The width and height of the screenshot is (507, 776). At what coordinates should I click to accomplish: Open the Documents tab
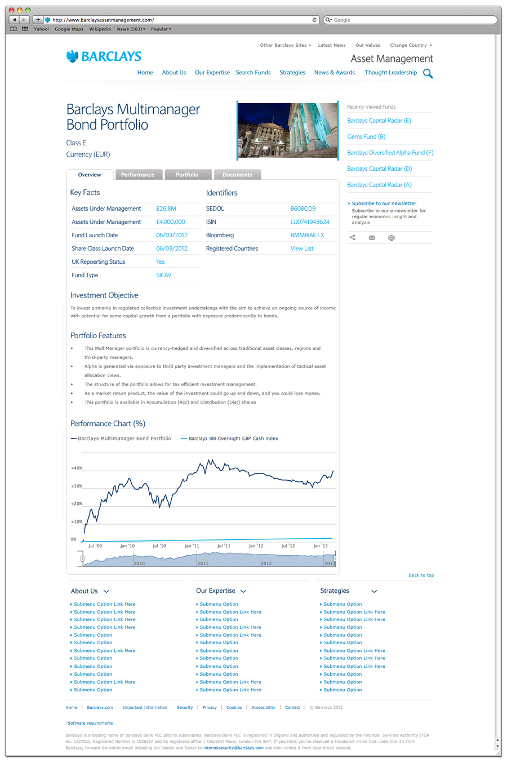pos(237,175)
